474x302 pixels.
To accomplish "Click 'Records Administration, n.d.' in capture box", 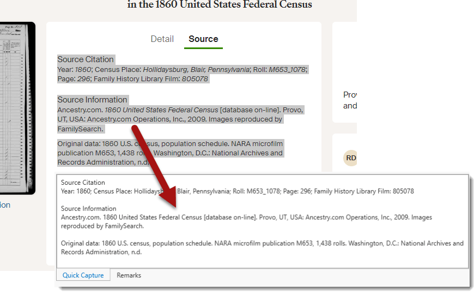I will pyautogui.click(x=101, y=252).
